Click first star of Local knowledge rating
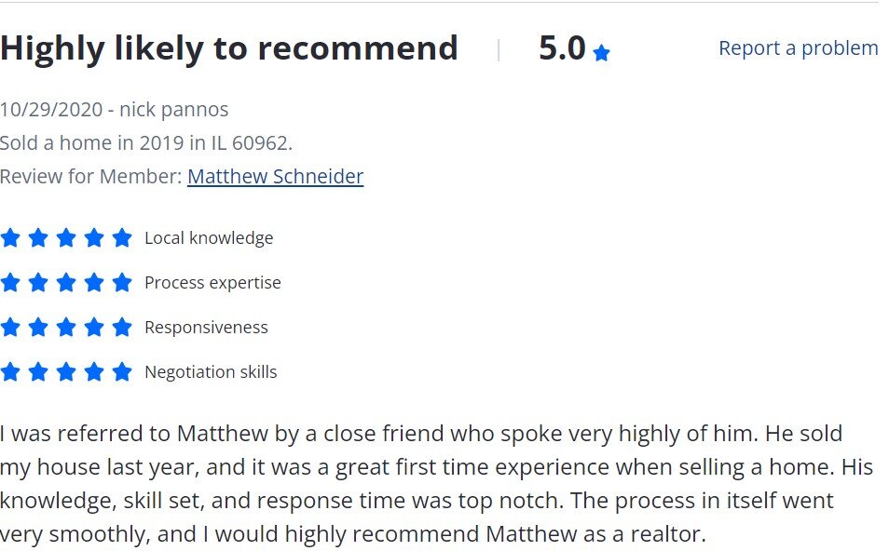 pos(10,238)
